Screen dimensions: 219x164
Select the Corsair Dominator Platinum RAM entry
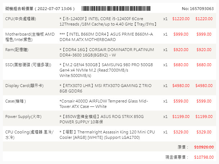tap(104, 52)
